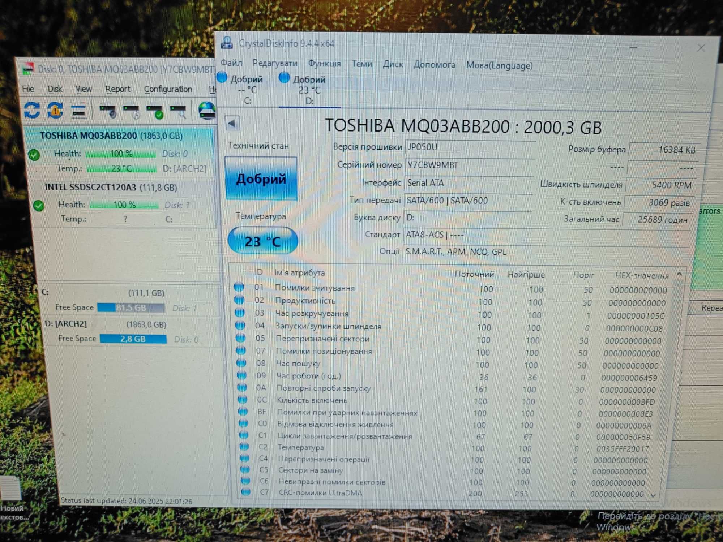723x542 pixels.
Task: Click the scroll-down arrow of SMART attribute list
Action: pyautogui.click(x=653, y=495)
